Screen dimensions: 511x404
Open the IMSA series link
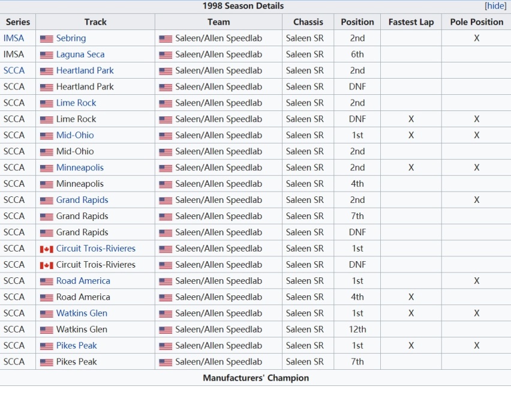[x=14, y=38]
